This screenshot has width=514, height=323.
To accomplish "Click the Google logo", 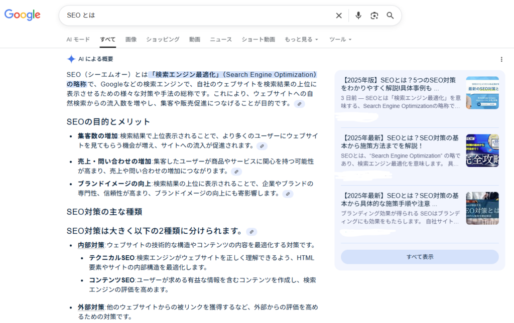I will tap(22, 15).
